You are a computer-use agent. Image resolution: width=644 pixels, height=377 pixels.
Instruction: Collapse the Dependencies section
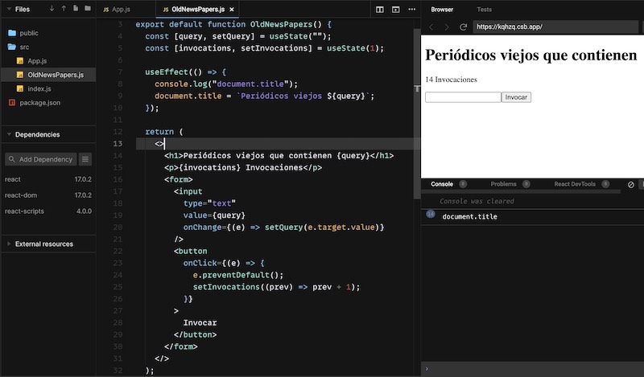coord(9,134)
